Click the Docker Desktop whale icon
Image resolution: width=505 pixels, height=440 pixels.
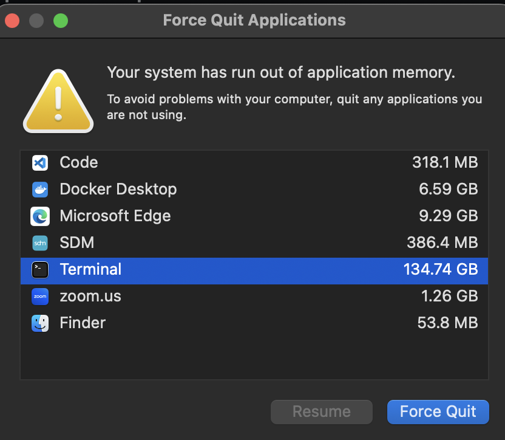pos(40,190)
